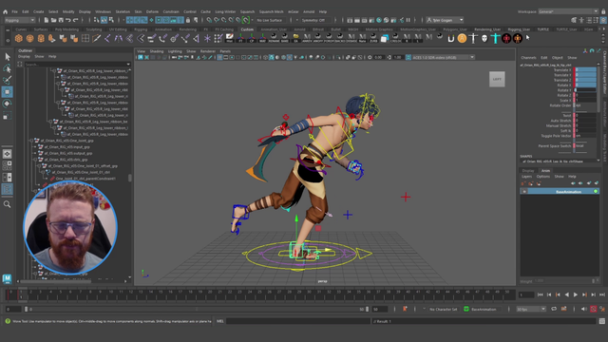Image resolution: width=608 pixels, height=342 pixels.
Task: Select the arrow Select tool in toolbox
Action: click(x=8, y=57)
